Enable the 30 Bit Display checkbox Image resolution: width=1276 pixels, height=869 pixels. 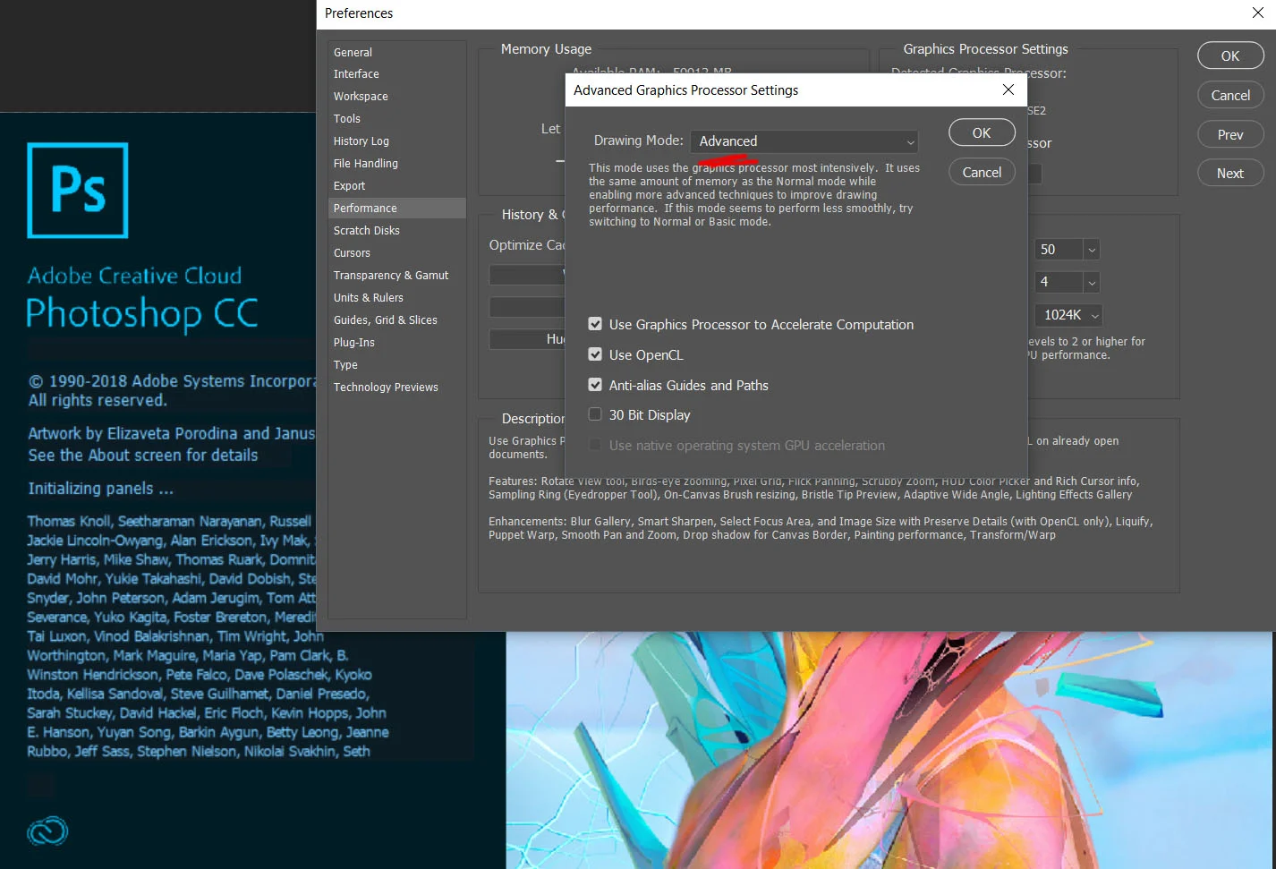(x=595, y=414)
